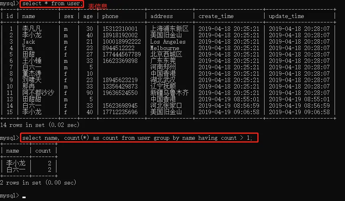Click phone number 15623698945 in row 14
The image size is (345, 201).
(120, 106)
